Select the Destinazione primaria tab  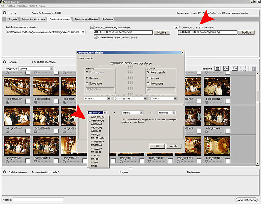(x=60, y=19)
